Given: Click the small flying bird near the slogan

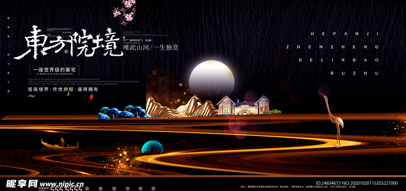Looking at the screenshot, I should [x=68, y=94].
